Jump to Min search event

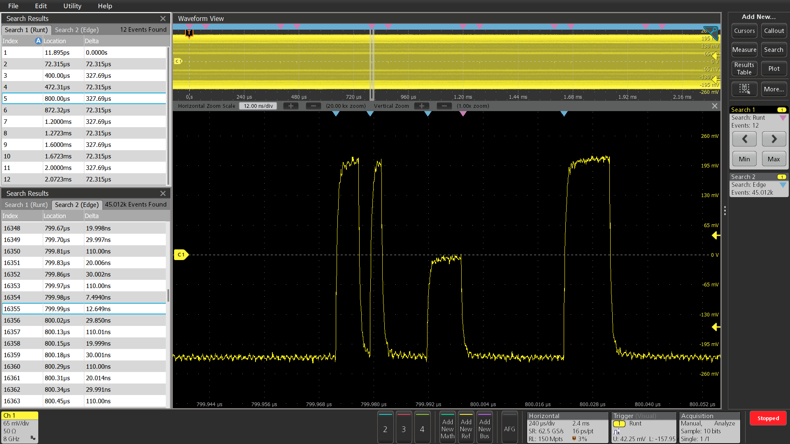744,159
